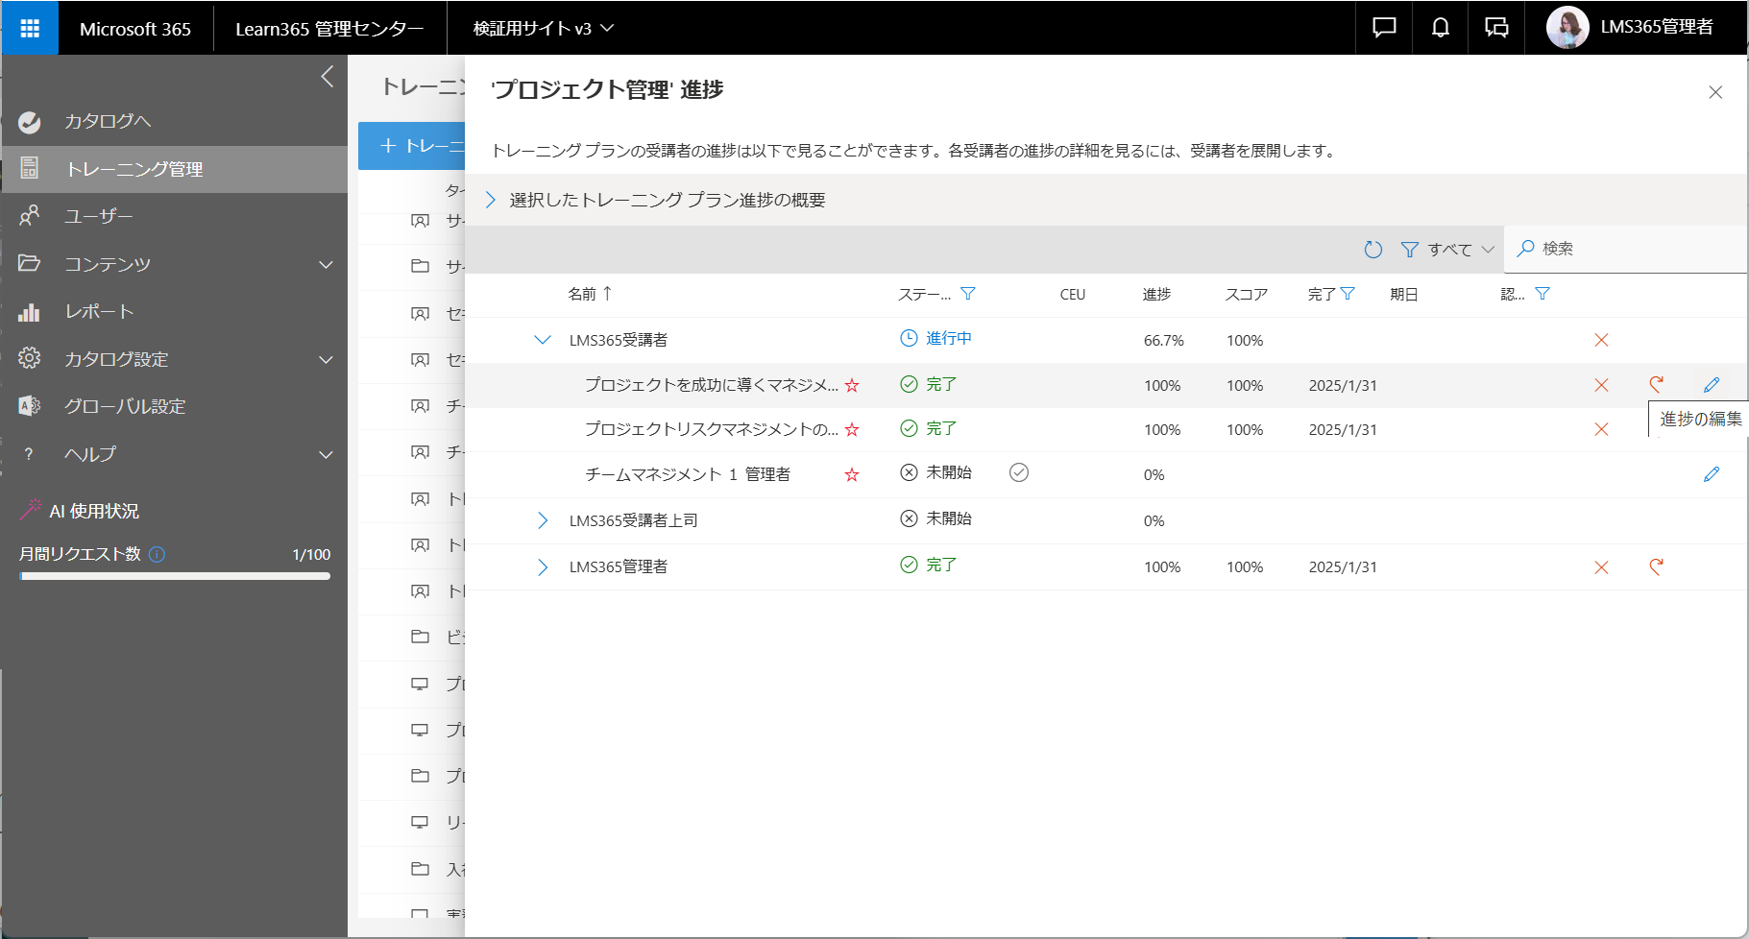The height and width of the screenshot is (939, 1749).
Task: Filter the 認定 column funnel icon
Action: (x=1543, y=294)
